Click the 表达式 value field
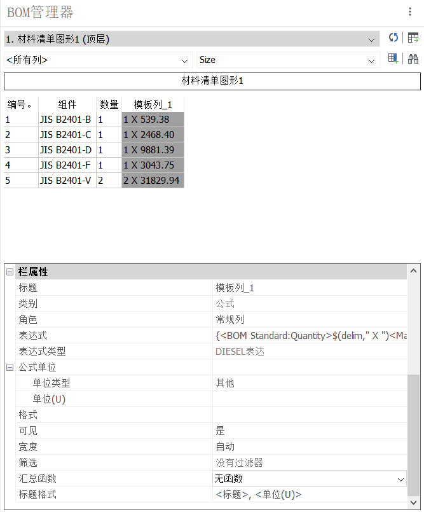Viewport: 424px width, 512px height. point(310,336)
